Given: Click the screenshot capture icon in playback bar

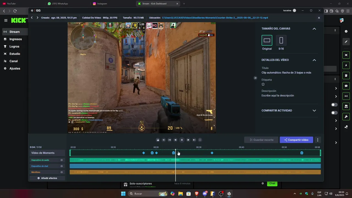Looking at the screenshot, I should (158, 140).
